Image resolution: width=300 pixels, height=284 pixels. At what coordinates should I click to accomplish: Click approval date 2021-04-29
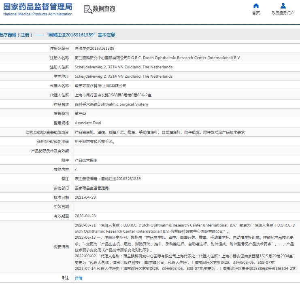point(85,197)
